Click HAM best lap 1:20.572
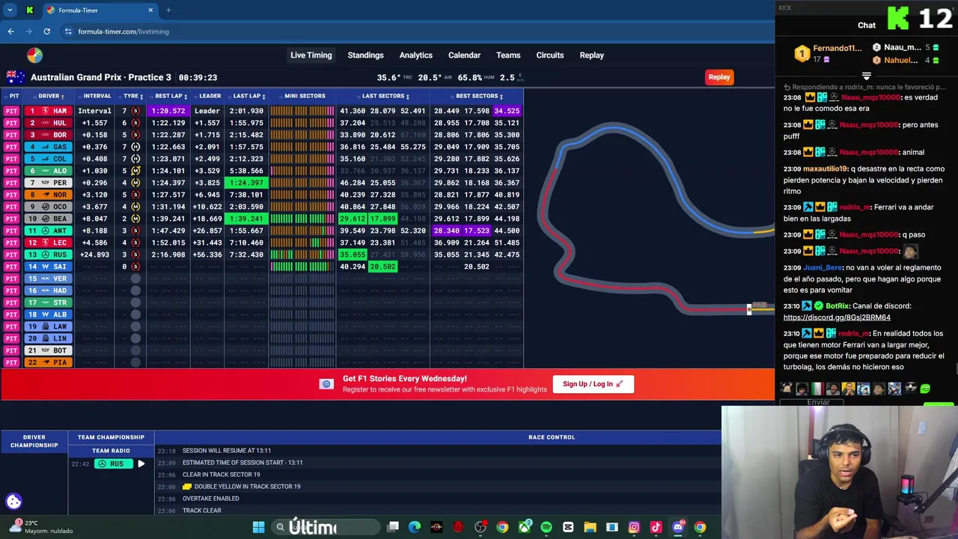958x539 pixels. 168,111
